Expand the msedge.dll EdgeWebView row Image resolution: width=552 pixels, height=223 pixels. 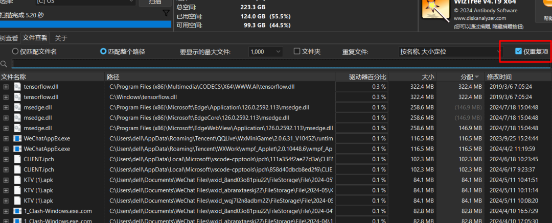tap(6, 128)
